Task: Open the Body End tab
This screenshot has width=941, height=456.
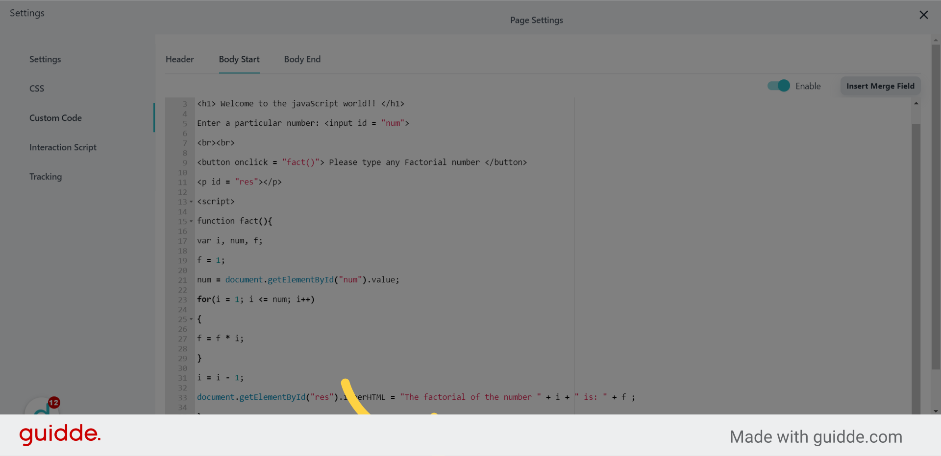Action: (x=302, y=59)
